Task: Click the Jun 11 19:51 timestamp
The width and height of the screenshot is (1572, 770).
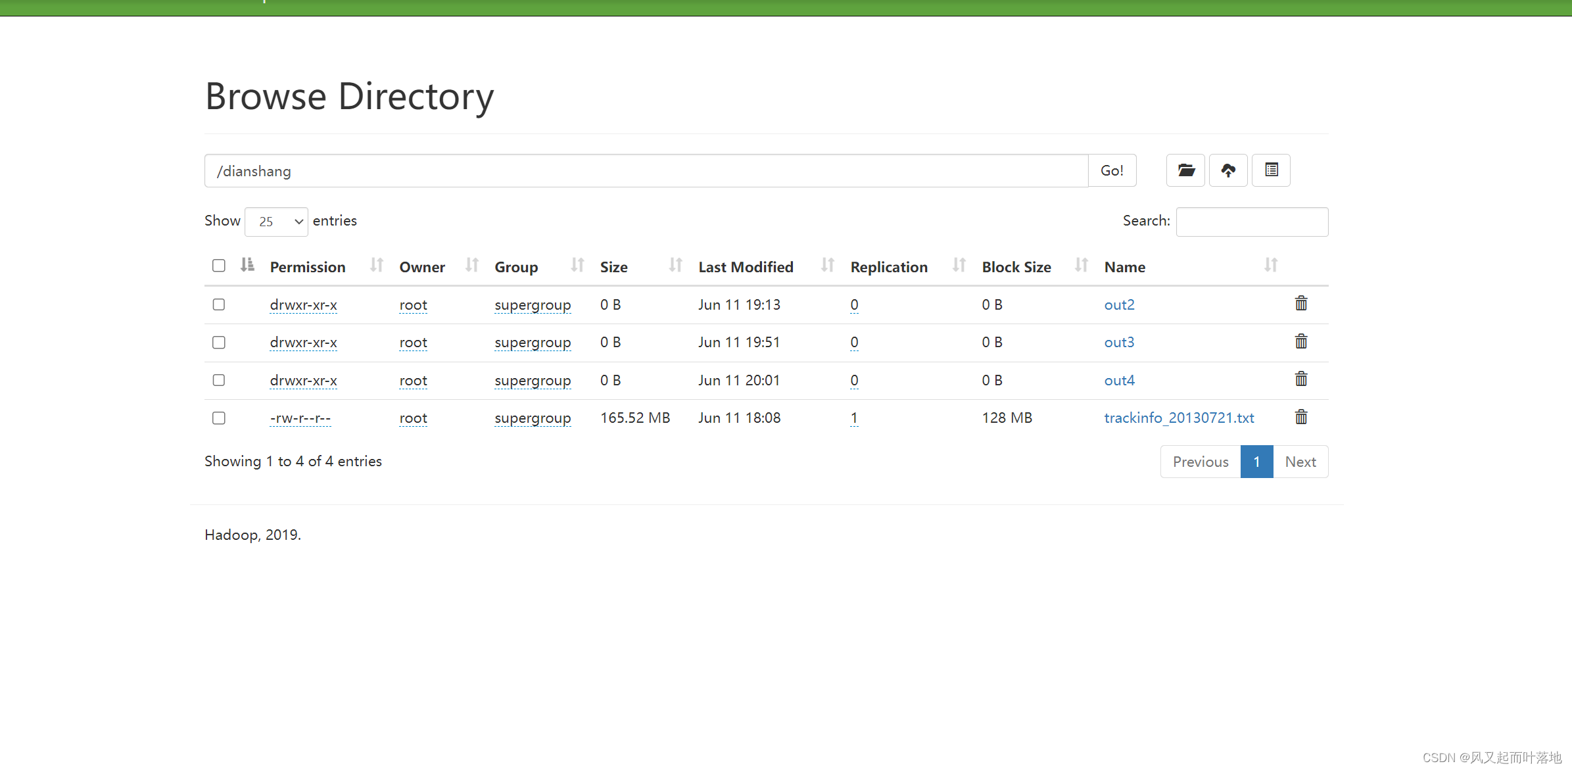Action: (x=739, y=342)
